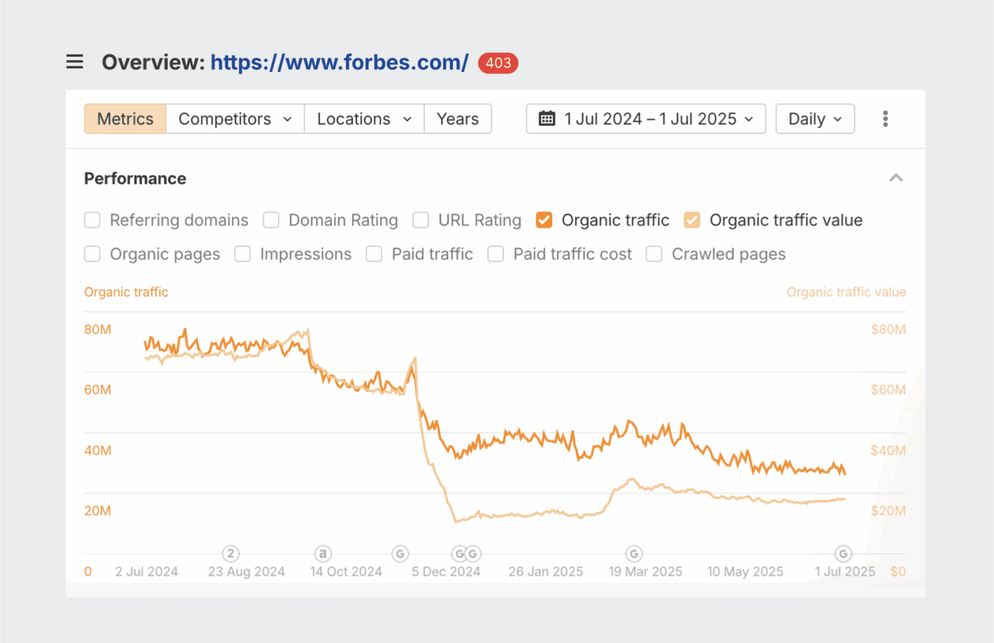The width and height of the screenshot is (994, 643).
Task: Click the G marker near 19 Mar 2025
Action: tap(634, 554)
